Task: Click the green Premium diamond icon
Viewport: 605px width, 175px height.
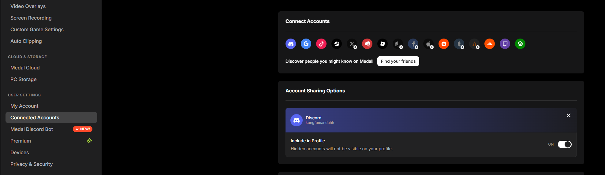Action: tap(89, 141)
